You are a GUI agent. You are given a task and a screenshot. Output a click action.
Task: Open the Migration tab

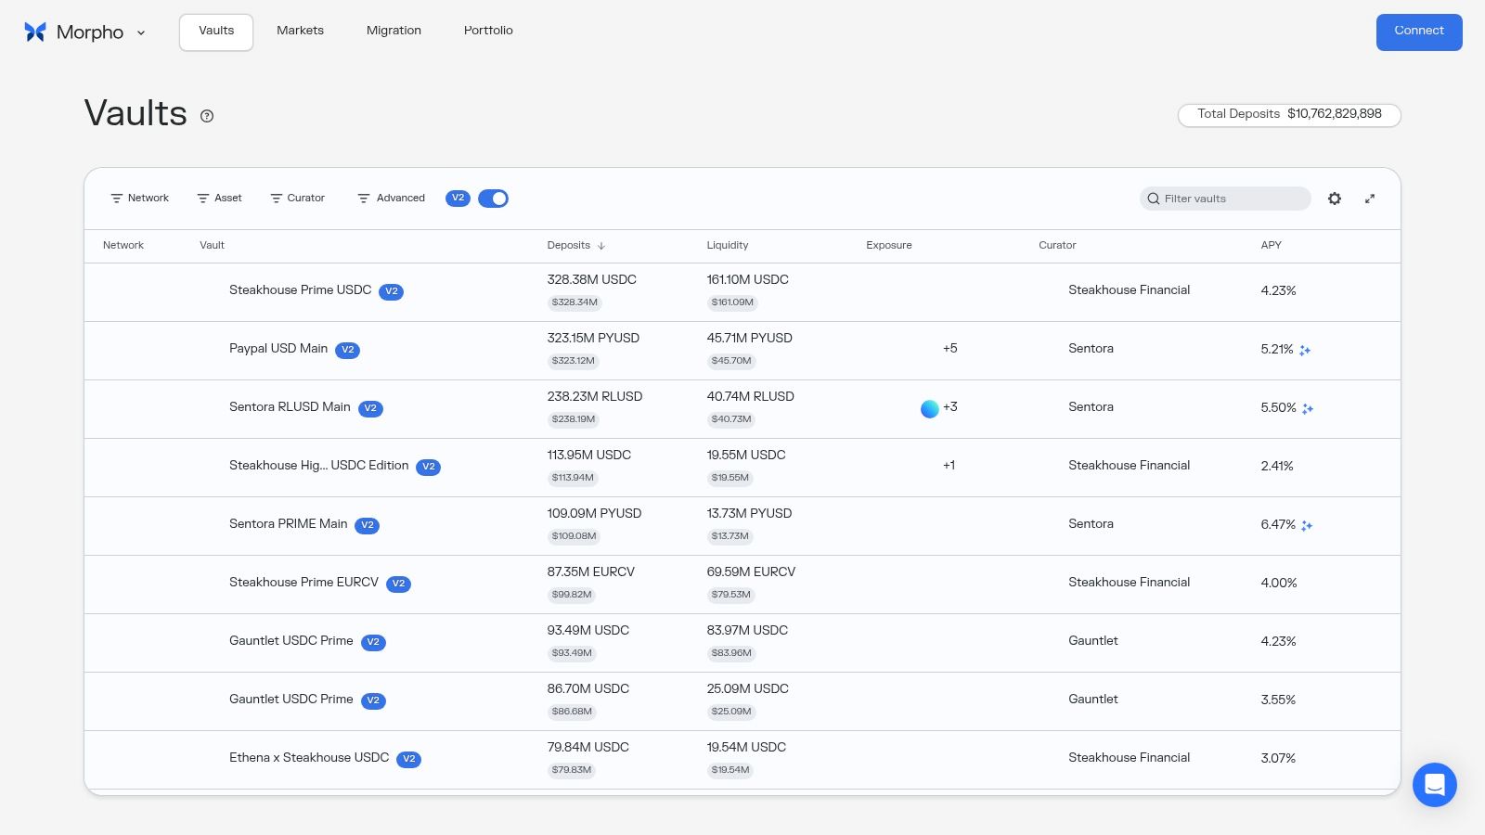[394, 31]
